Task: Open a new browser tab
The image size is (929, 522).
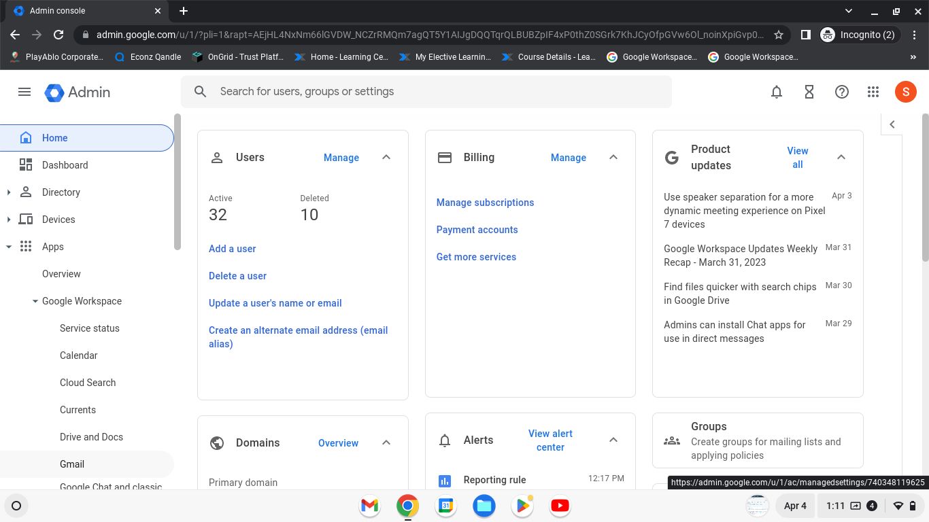Action: tap(184, 11)
